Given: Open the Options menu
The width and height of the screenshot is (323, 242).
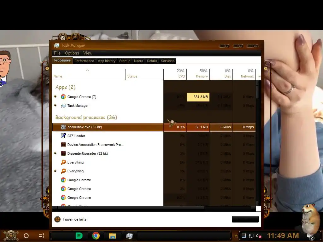Looking at the screenshot, I should 72,53.
